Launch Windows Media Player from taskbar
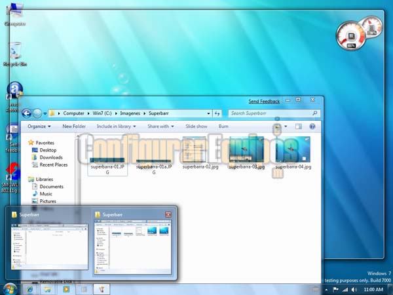The height and width of the screenshot is (295, 393). tap(66, 289)
